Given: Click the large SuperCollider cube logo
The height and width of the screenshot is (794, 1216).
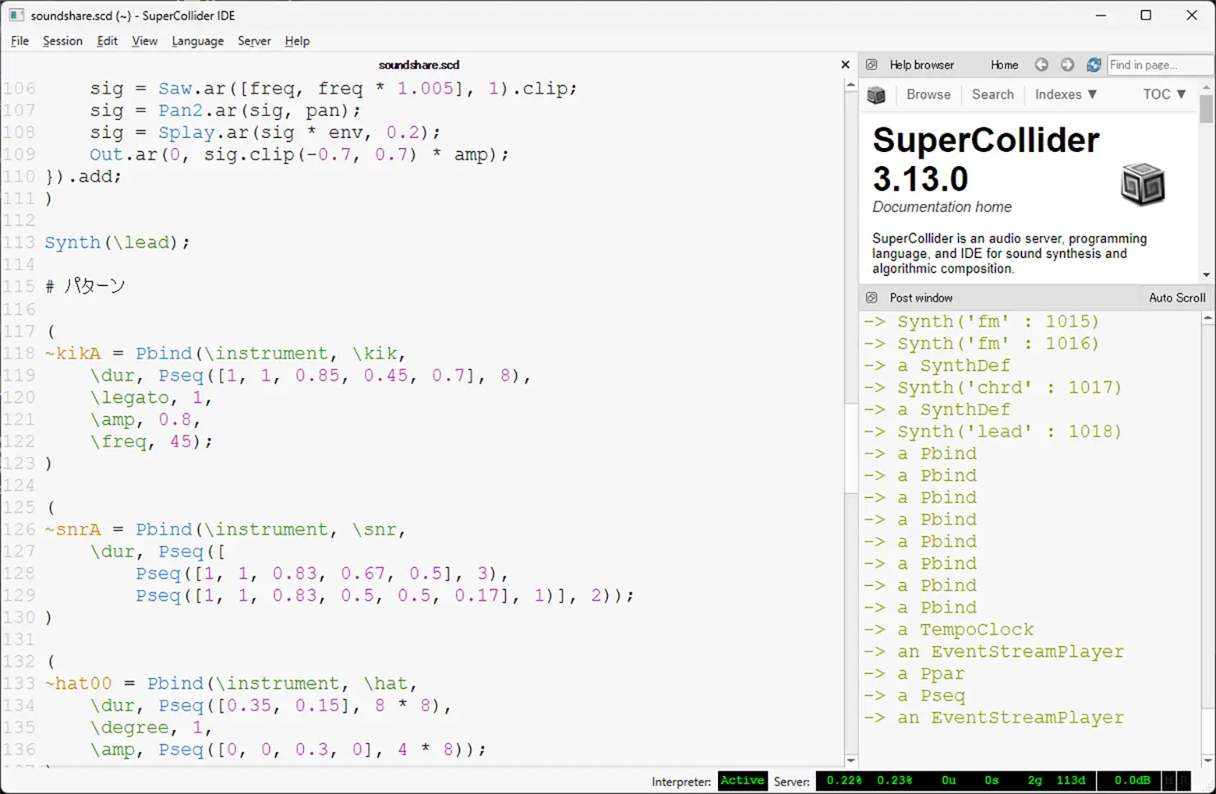Looking at the screenshot, I should tap(1143, 183).
